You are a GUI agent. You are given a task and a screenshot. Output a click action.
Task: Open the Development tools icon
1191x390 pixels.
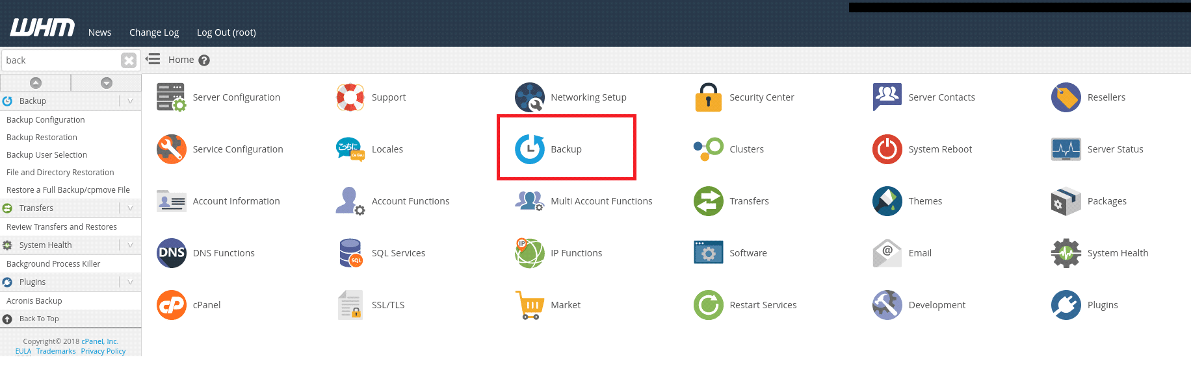[887, 305]
